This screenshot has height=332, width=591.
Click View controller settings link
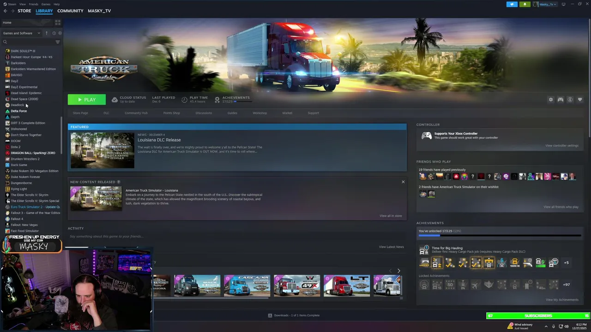pyautogui.click(x=562, y=146)
